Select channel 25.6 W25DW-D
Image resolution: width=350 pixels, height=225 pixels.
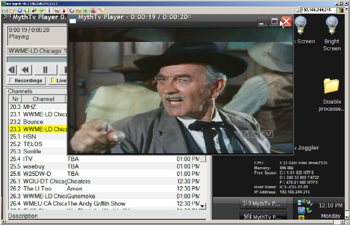tap(104, 174)
